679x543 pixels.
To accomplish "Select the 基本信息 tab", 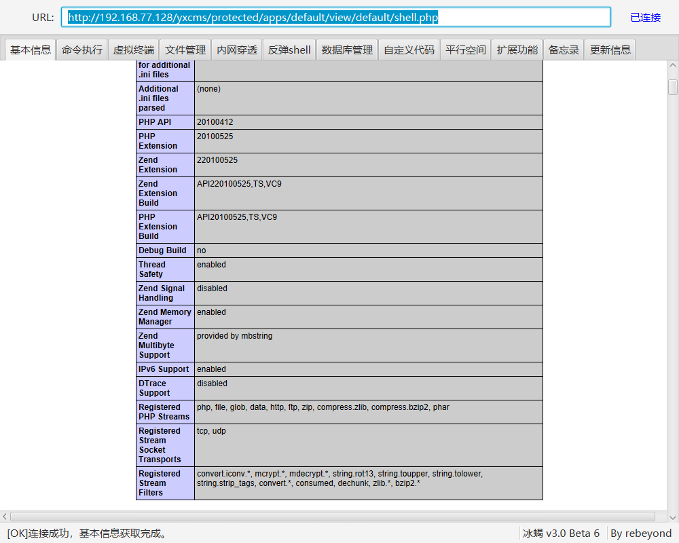I will click(30, 49).
